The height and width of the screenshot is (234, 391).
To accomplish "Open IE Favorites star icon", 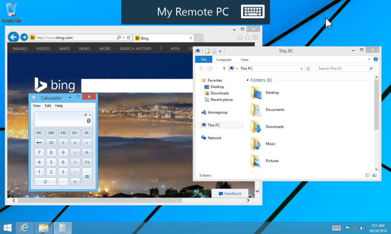I will click(247, 38).
